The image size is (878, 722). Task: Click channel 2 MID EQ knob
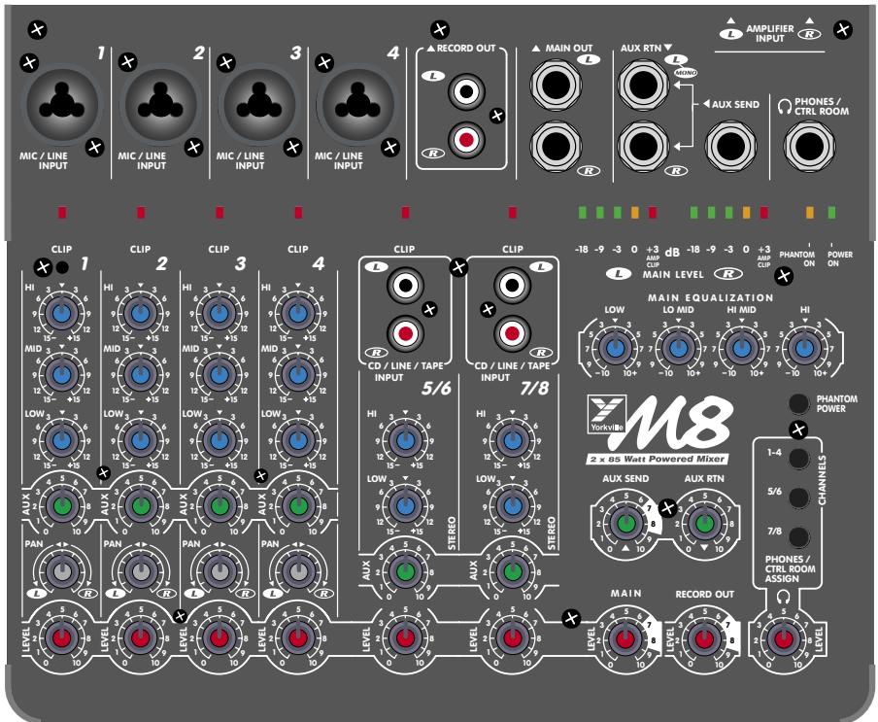[x=140, y=375]
